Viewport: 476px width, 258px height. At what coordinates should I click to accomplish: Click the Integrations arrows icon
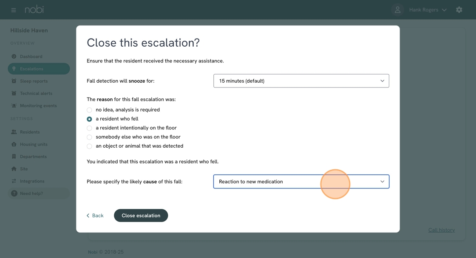click(x=14, y=181)
